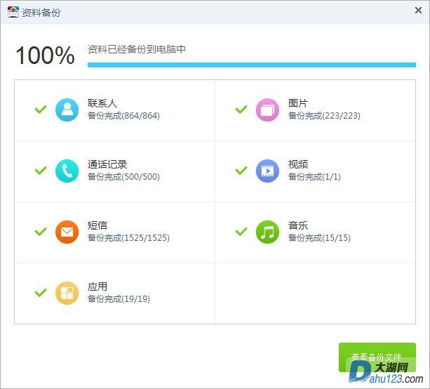Click the text 备份完成(864/864)
The image size is (430, 389).
tap(123, 116)
